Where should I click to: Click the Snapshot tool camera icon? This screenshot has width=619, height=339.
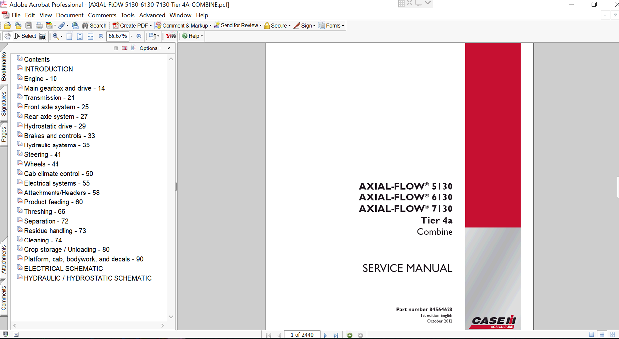point(43,36)
